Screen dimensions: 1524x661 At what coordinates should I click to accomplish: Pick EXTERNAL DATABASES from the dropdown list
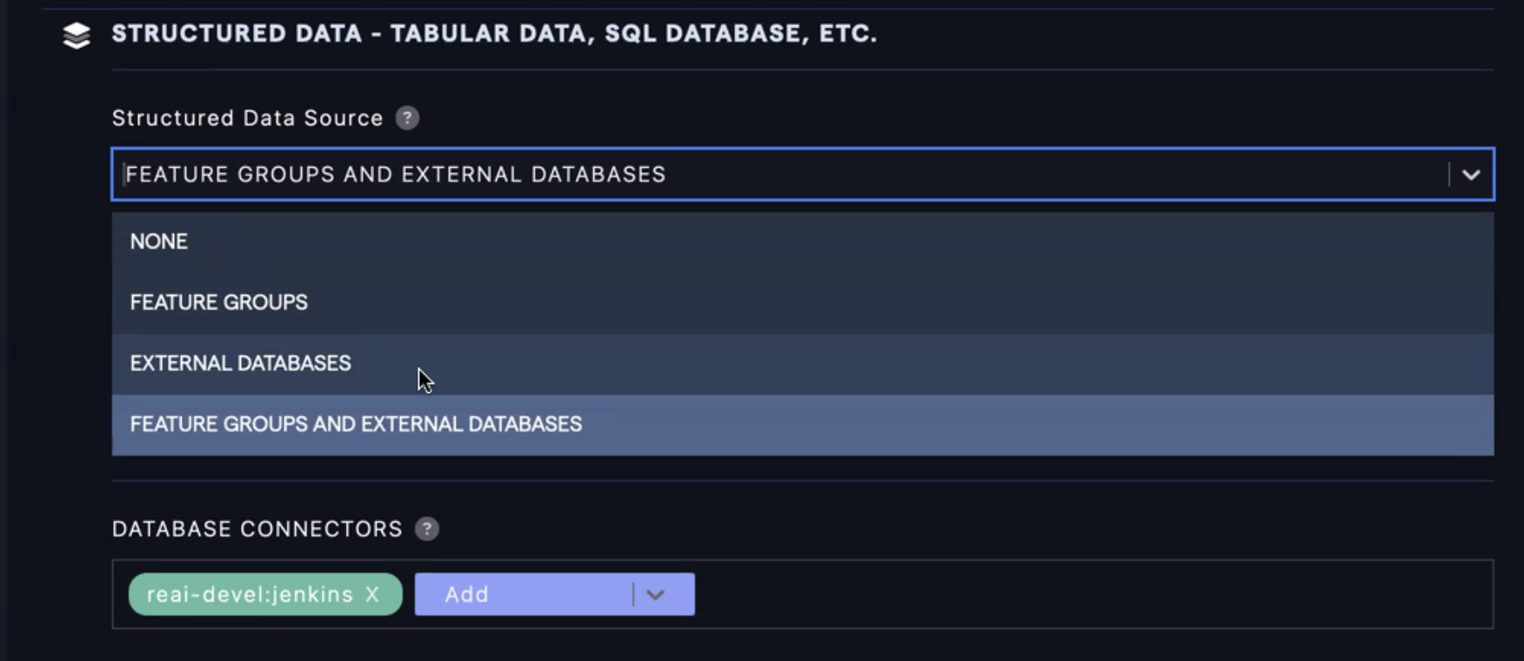[241, 364]
